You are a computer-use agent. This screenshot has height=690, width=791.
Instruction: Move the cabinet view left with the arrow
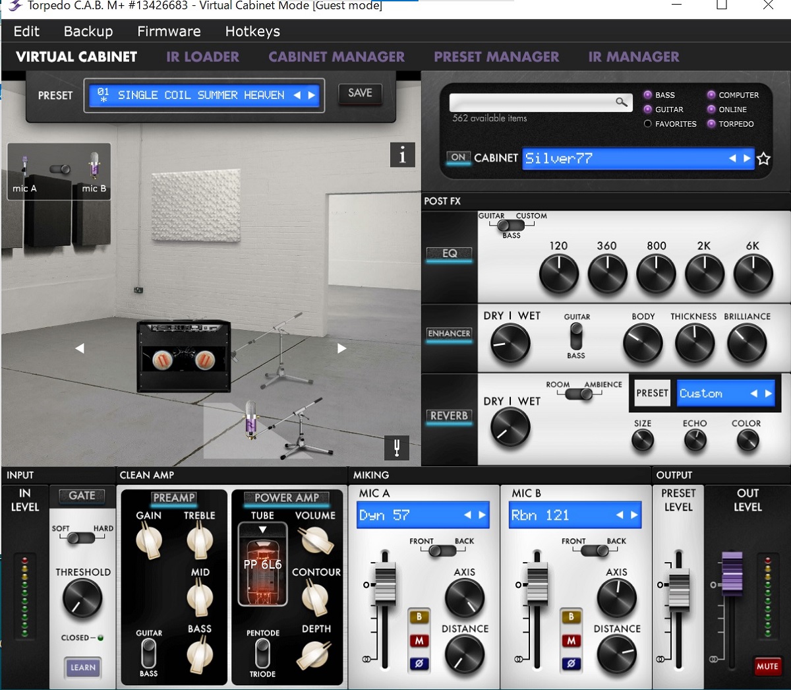point(79,348)
